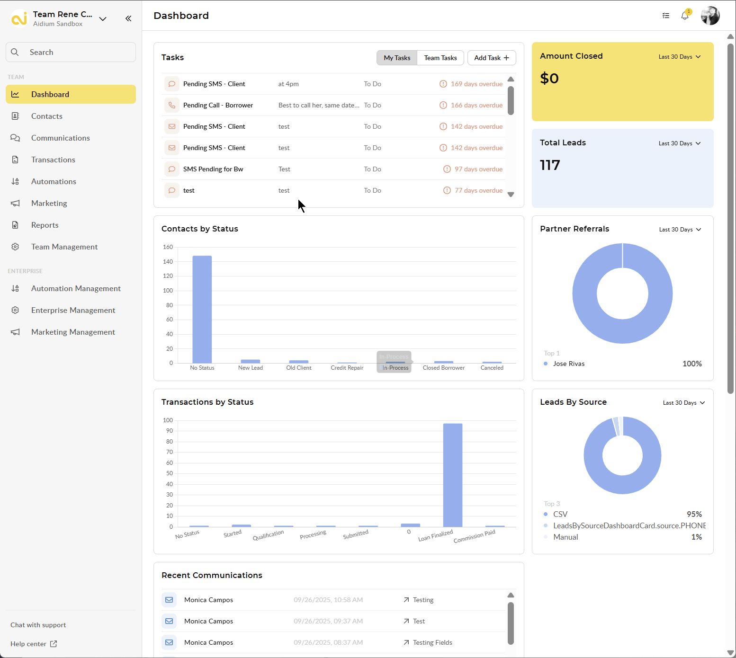Open Leads By Source date range dropdown
This screenshot has height=658, width=736.
[x=684, y=403]
